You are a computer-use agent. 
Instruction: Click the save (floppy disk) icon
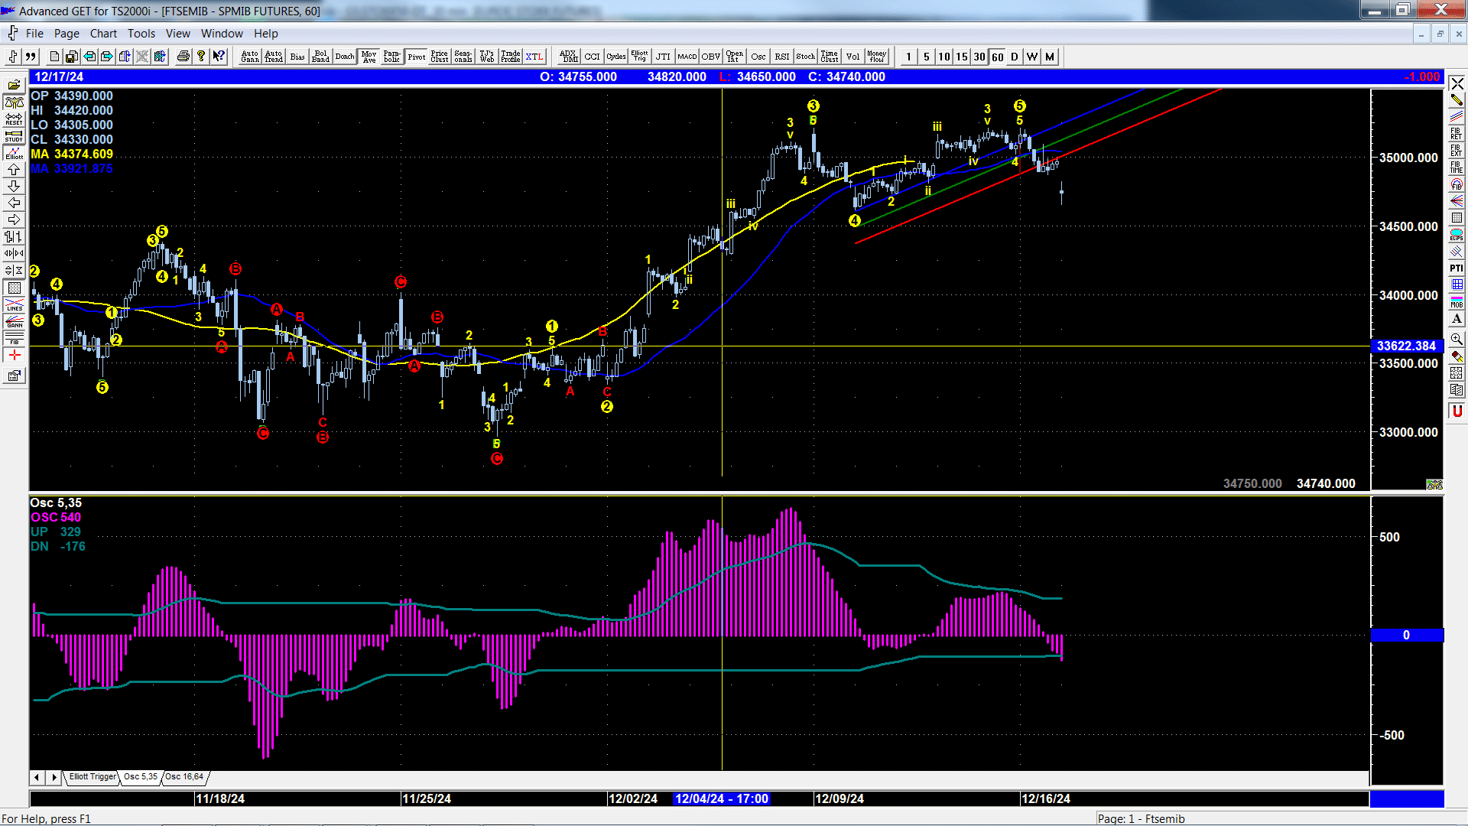71,57
